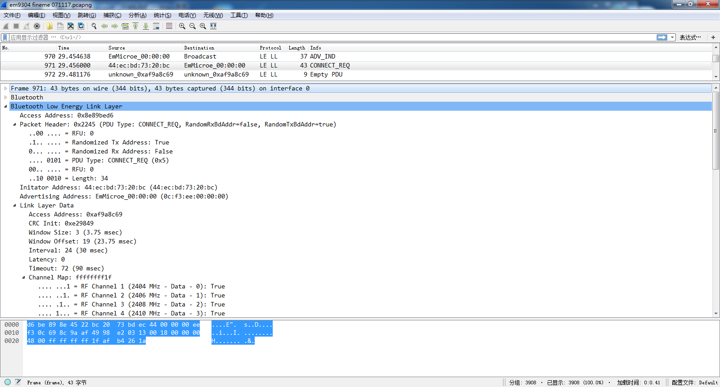Click the apply filter arrow button
Screen dimensions: 720x387
click(662, 37)
